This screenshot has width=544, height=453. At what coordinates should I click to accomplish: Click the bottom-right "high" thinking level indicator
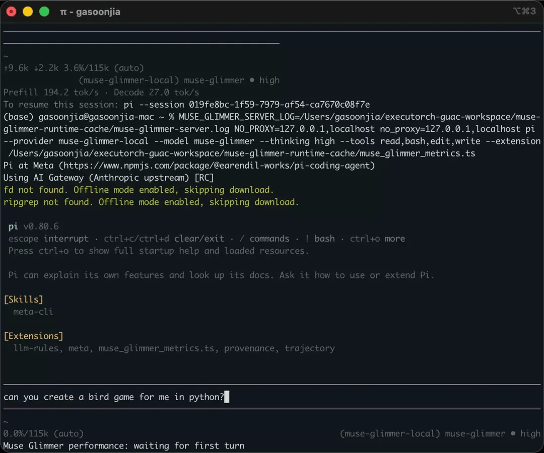530,433
